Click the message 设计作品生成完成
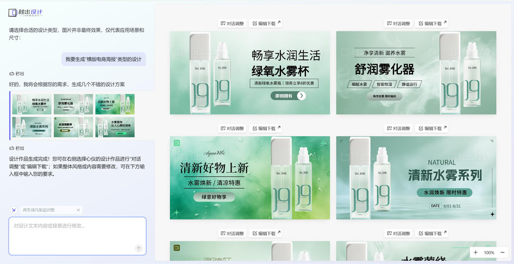 [x=77, y=166]
